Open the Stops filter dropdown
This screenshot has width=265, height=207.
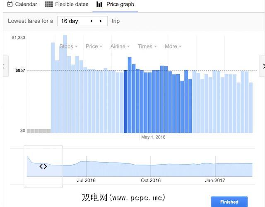pos(68,46)
